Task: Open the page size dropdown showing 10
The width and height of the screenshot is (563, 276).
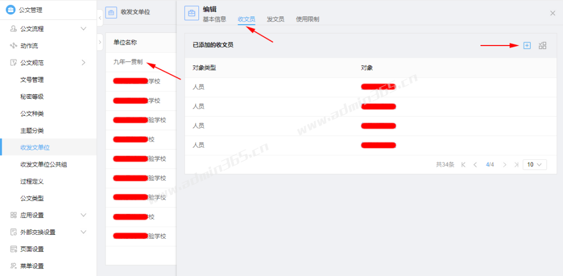Action: click(536, 165)
